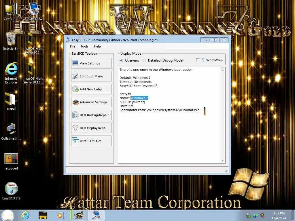295x221 pixels.
Task: Select the macOS High Sierra 10.1... desktop icon
Action: 33,43
